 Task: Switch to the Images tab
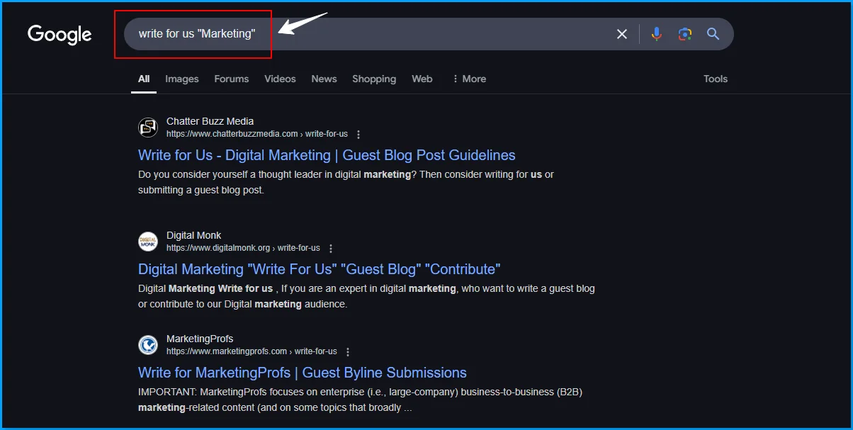182,79
